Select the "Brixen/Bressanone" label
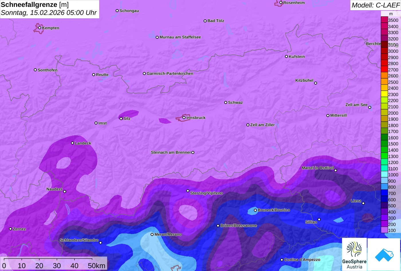Viewport: 401px width, 271px height. coord(239,226)
